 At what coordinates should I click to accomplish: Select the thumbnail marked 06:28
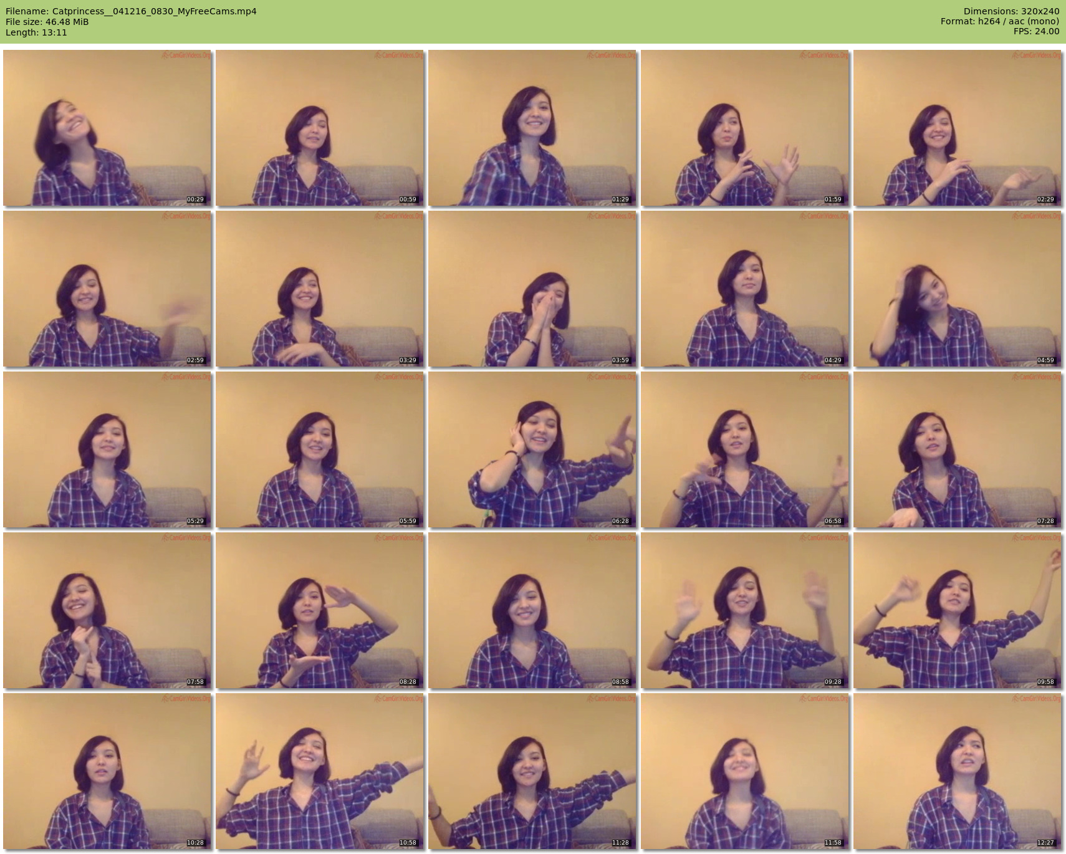coord(532,449)
